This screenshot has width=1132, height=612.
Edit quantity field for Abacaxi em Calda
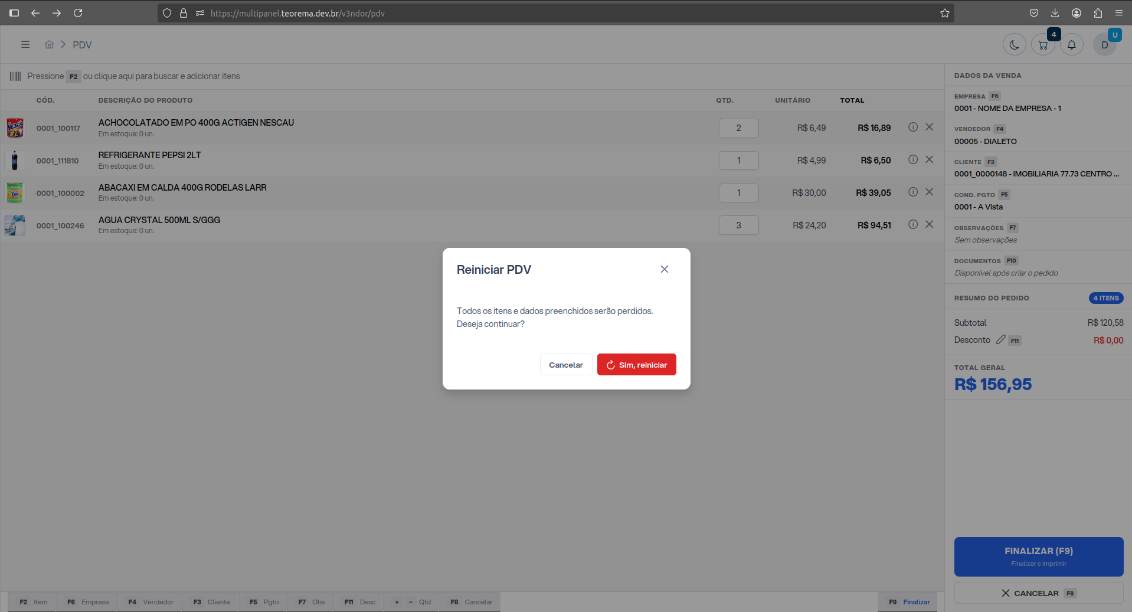[738, 193]
